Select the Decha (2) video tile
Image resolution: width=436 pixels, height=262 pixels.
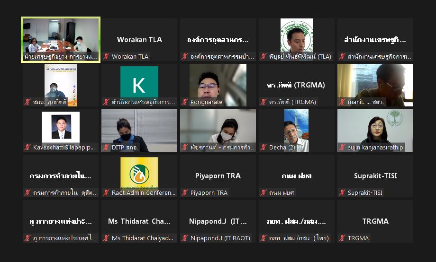(297, 131)
